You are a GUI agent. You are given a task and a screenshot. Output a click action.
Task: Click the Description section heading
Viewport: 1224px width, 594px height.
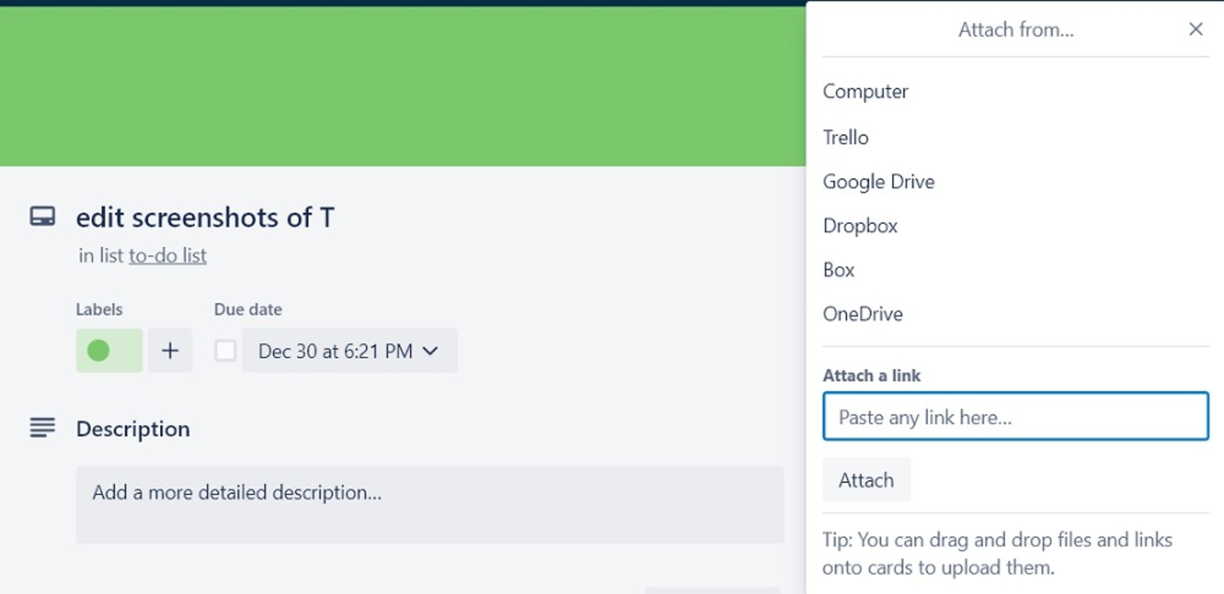click(133, 429)
